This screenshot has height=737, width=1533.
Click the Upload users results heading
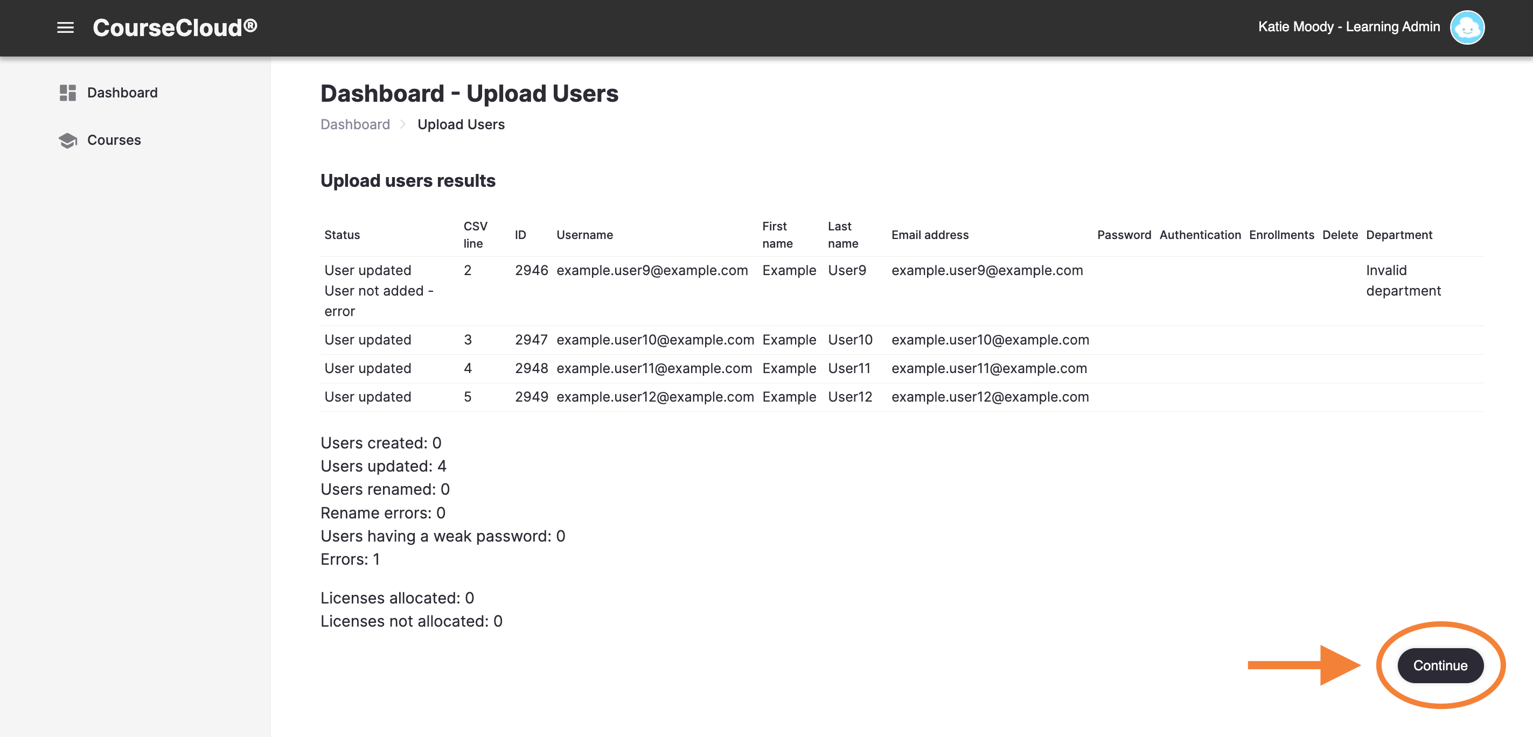[x=408, y=181]
